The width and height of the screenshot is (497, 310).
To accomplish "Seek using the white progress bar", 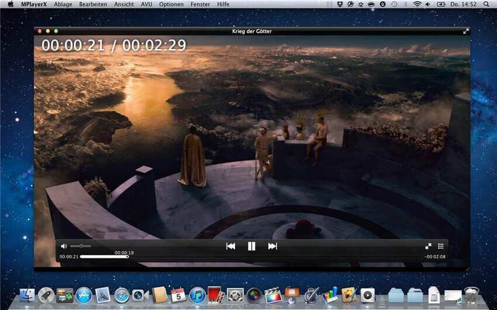I will [104, 256].
